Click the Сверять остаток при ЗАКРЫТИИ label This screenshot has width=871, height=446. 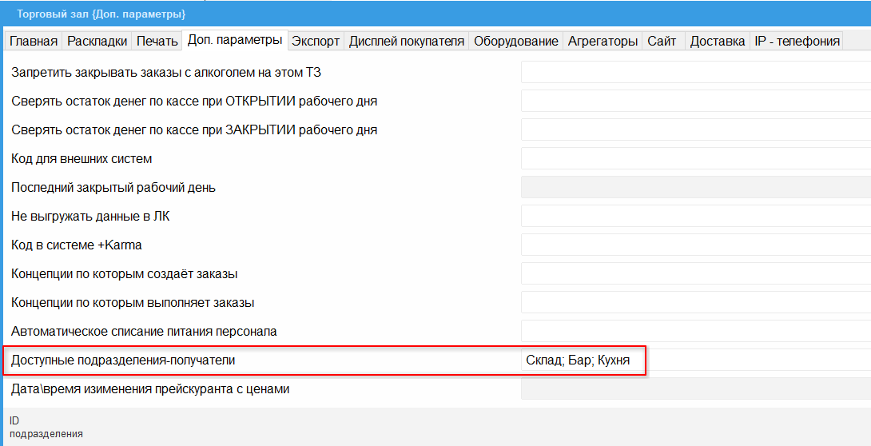[194, 130]
